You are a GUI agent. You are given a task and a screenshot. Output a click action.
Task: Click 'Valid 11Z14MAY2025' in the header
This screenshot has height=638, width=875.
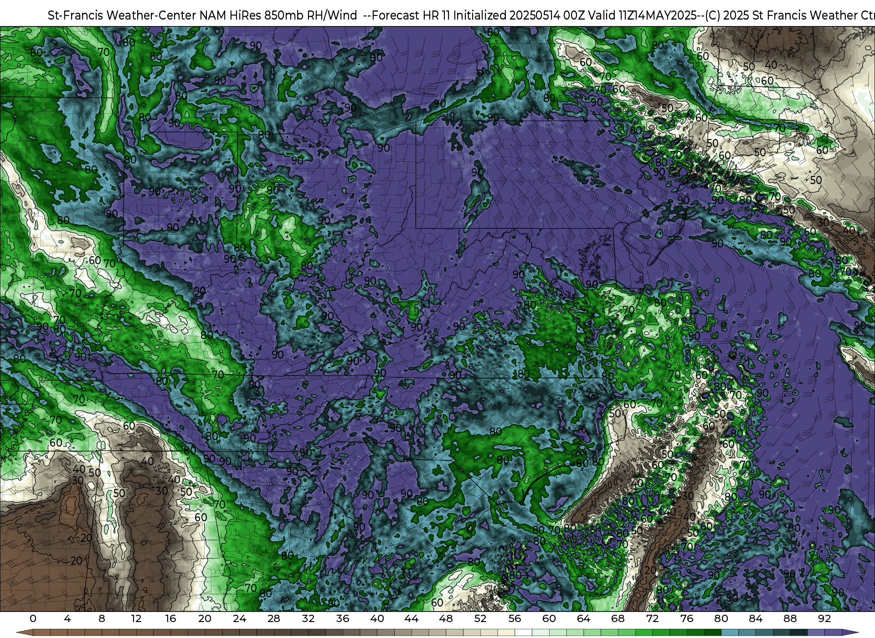tap(643, 15)
